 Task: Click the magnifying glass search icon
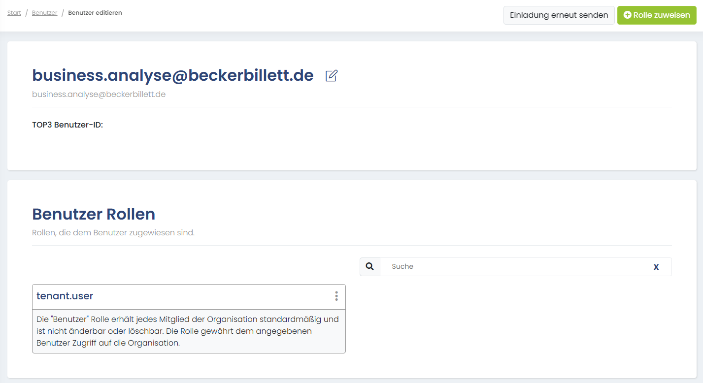coord(370,266)
